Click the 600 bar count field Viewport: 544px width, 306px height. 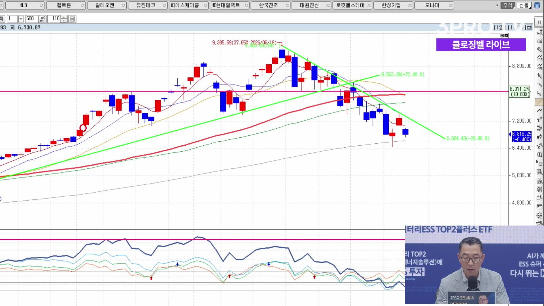click(x=32, y=19)
